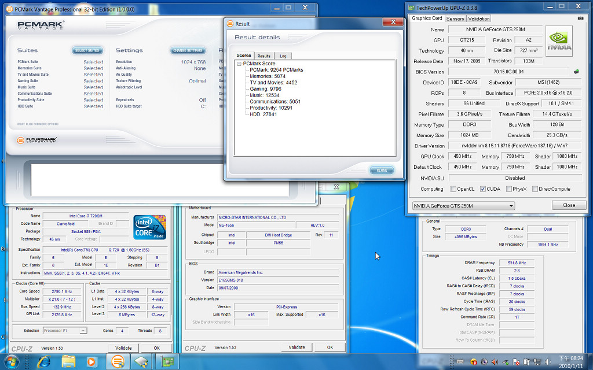Image resolution: width=593 pixels, height=370 pixels.
Task: Click the Close button in GPU-Z
Action: click(x=569, y=205)
